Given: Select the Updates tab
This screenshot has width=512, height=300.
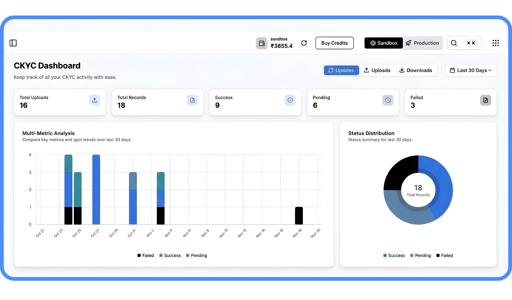Looking at the screenshot, I should point(341,71).
